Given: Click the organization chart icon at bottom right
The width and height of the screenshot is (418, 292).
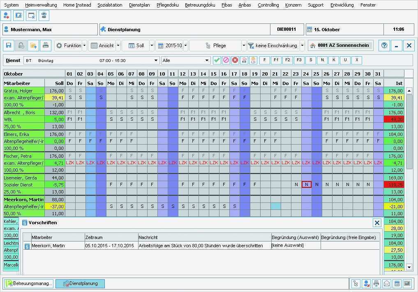Looking at the screenshot, I should tap(356, 283).
